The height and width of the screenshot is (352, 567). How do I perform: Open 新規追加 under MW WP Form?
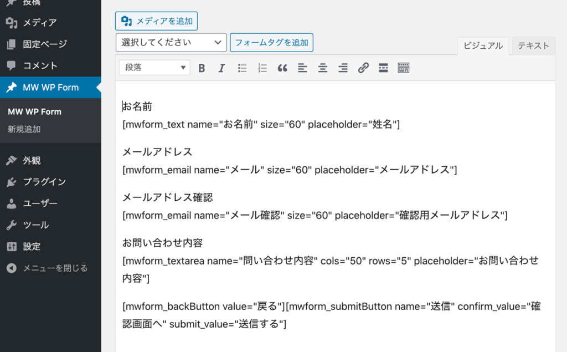(x=24, y=129)
